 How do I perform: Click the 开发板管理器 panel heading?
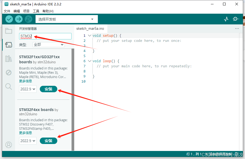coord(28,29)
